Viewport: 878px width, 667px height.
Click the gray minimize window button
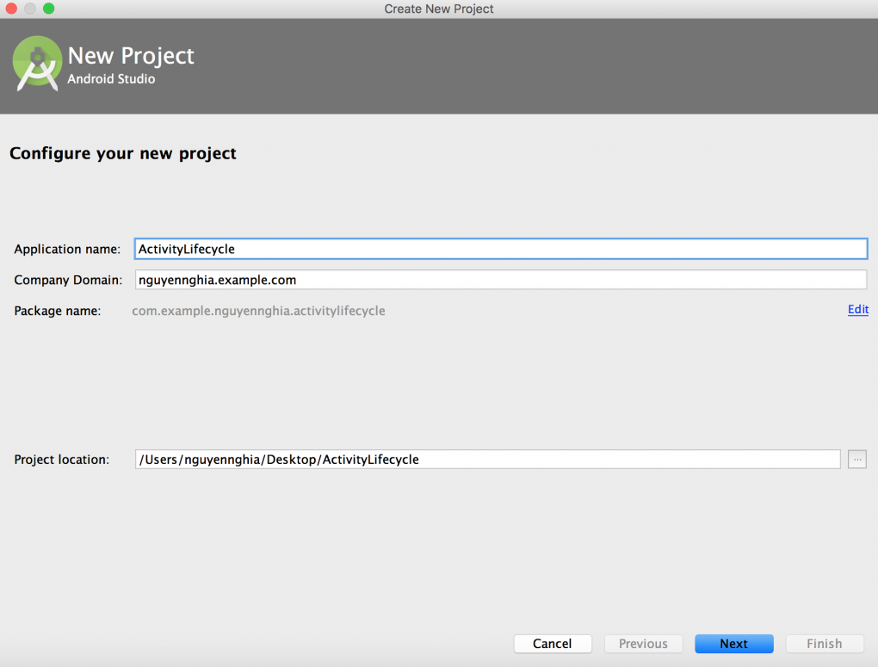(x=30, y=9)
